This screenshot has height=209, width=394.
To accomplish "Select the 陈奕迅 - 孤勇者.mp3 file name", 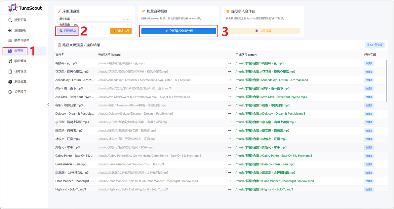I will pos(69,131).
